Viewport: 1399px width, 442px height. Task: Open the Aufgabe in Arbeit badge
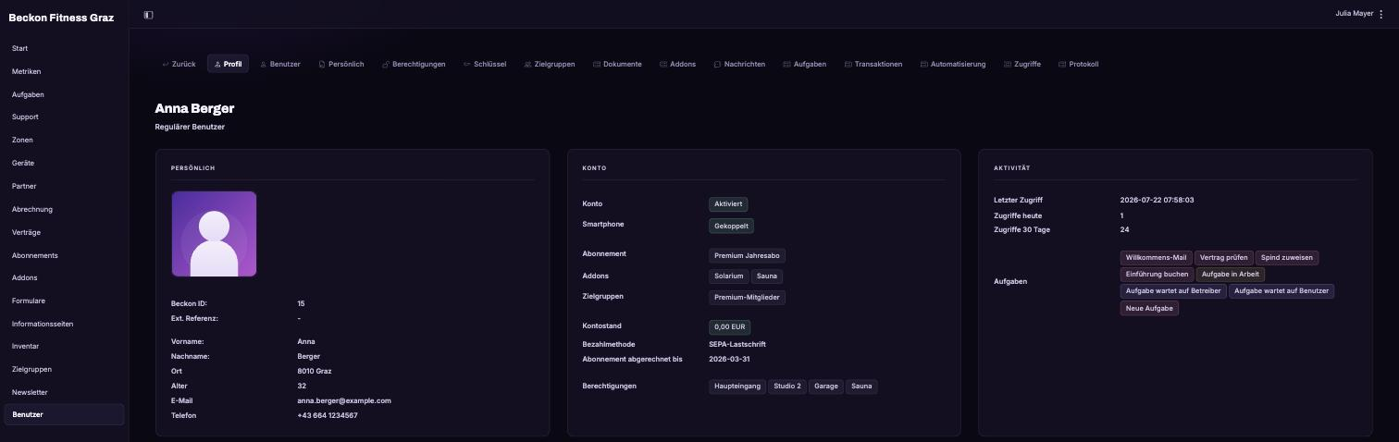tap(1230, 275)
